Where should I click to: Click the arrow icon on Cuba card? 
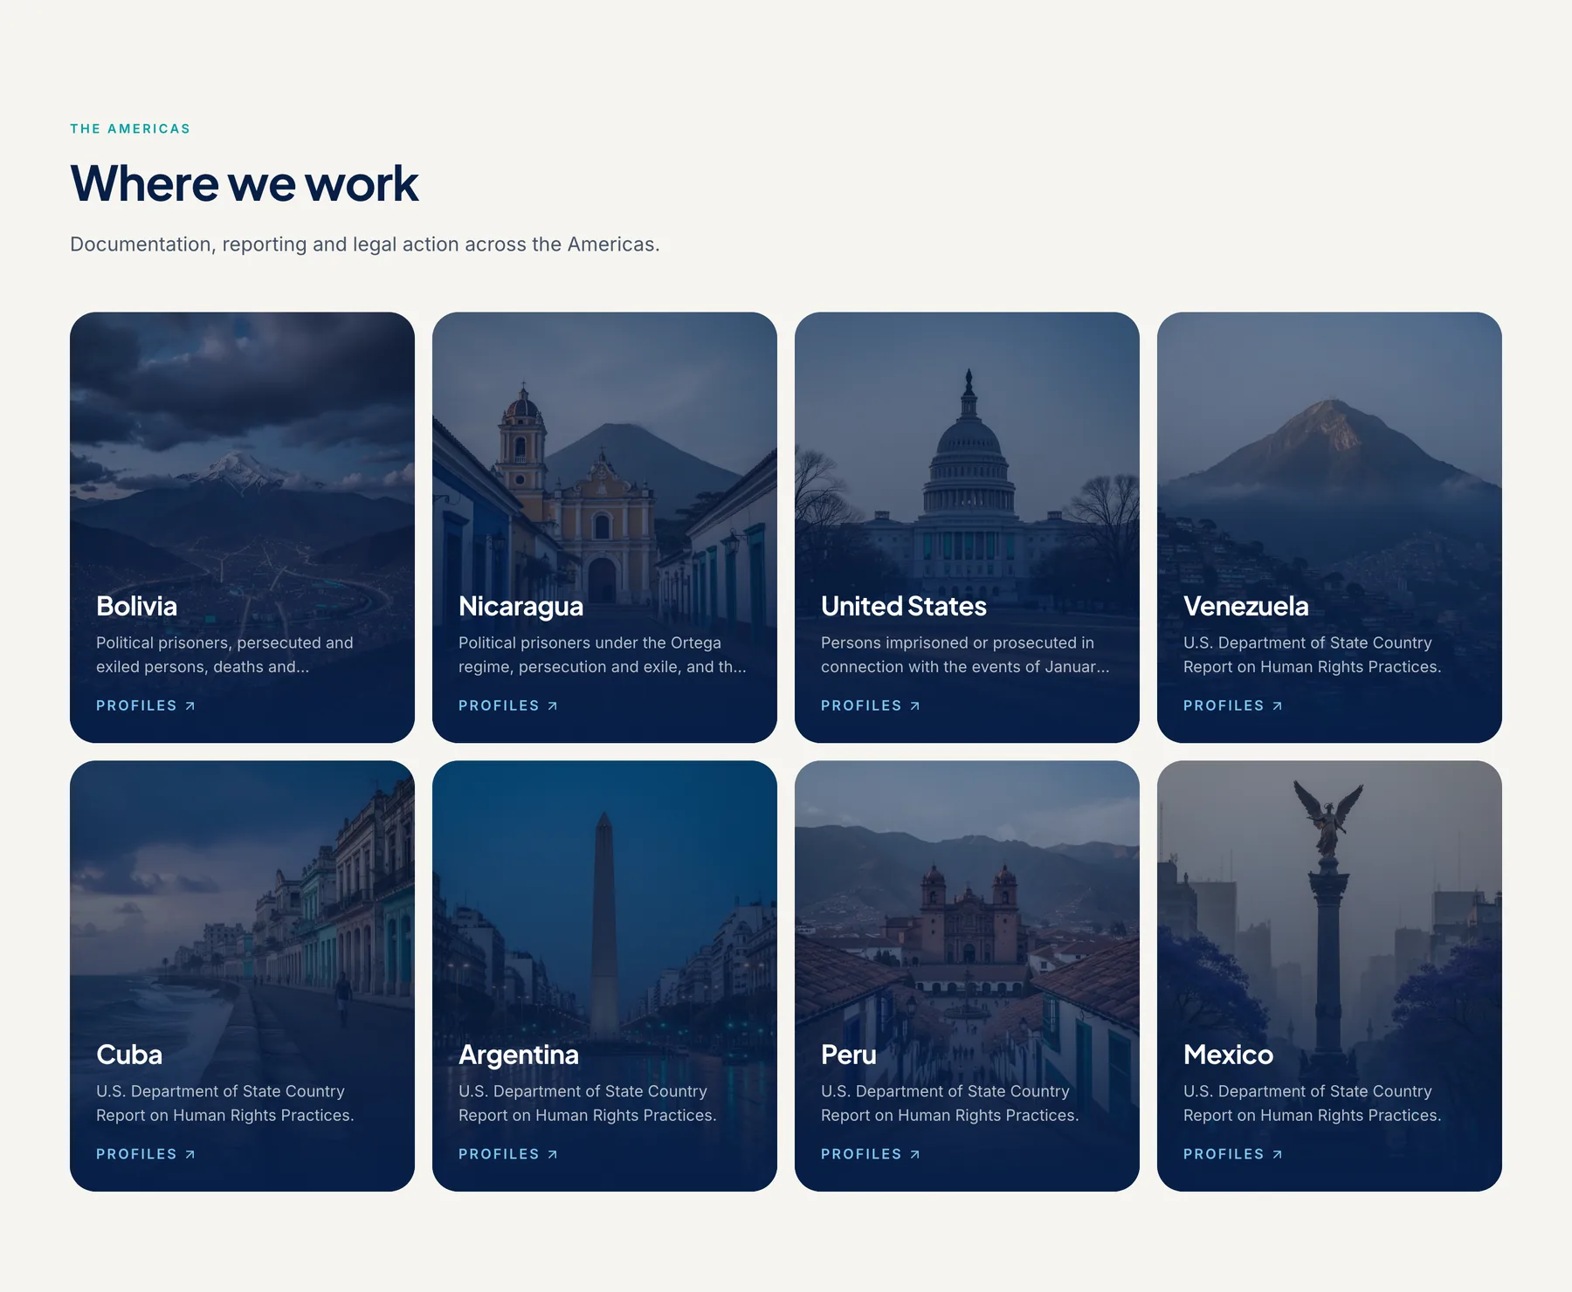coord(190,1154)
